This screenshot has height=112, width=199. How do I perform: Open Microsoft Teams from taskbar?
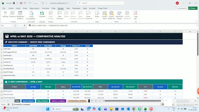[105, 109]
